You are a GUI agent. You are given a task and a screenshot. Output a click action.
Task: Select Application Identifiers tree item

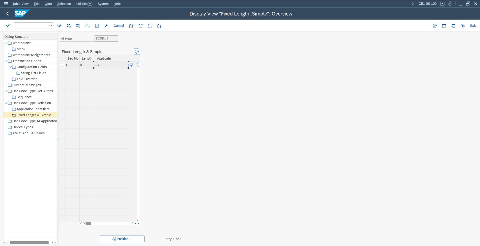[x=33, y=109]
